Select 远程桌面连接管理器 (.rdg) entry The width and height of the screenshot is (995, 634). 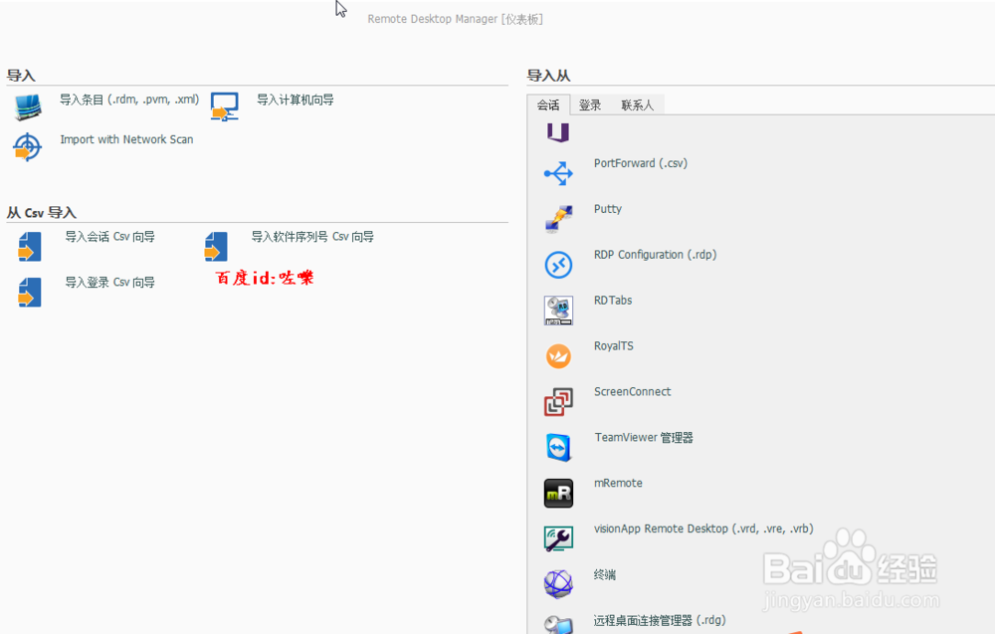pyautogui.click(x=660, y=620)
